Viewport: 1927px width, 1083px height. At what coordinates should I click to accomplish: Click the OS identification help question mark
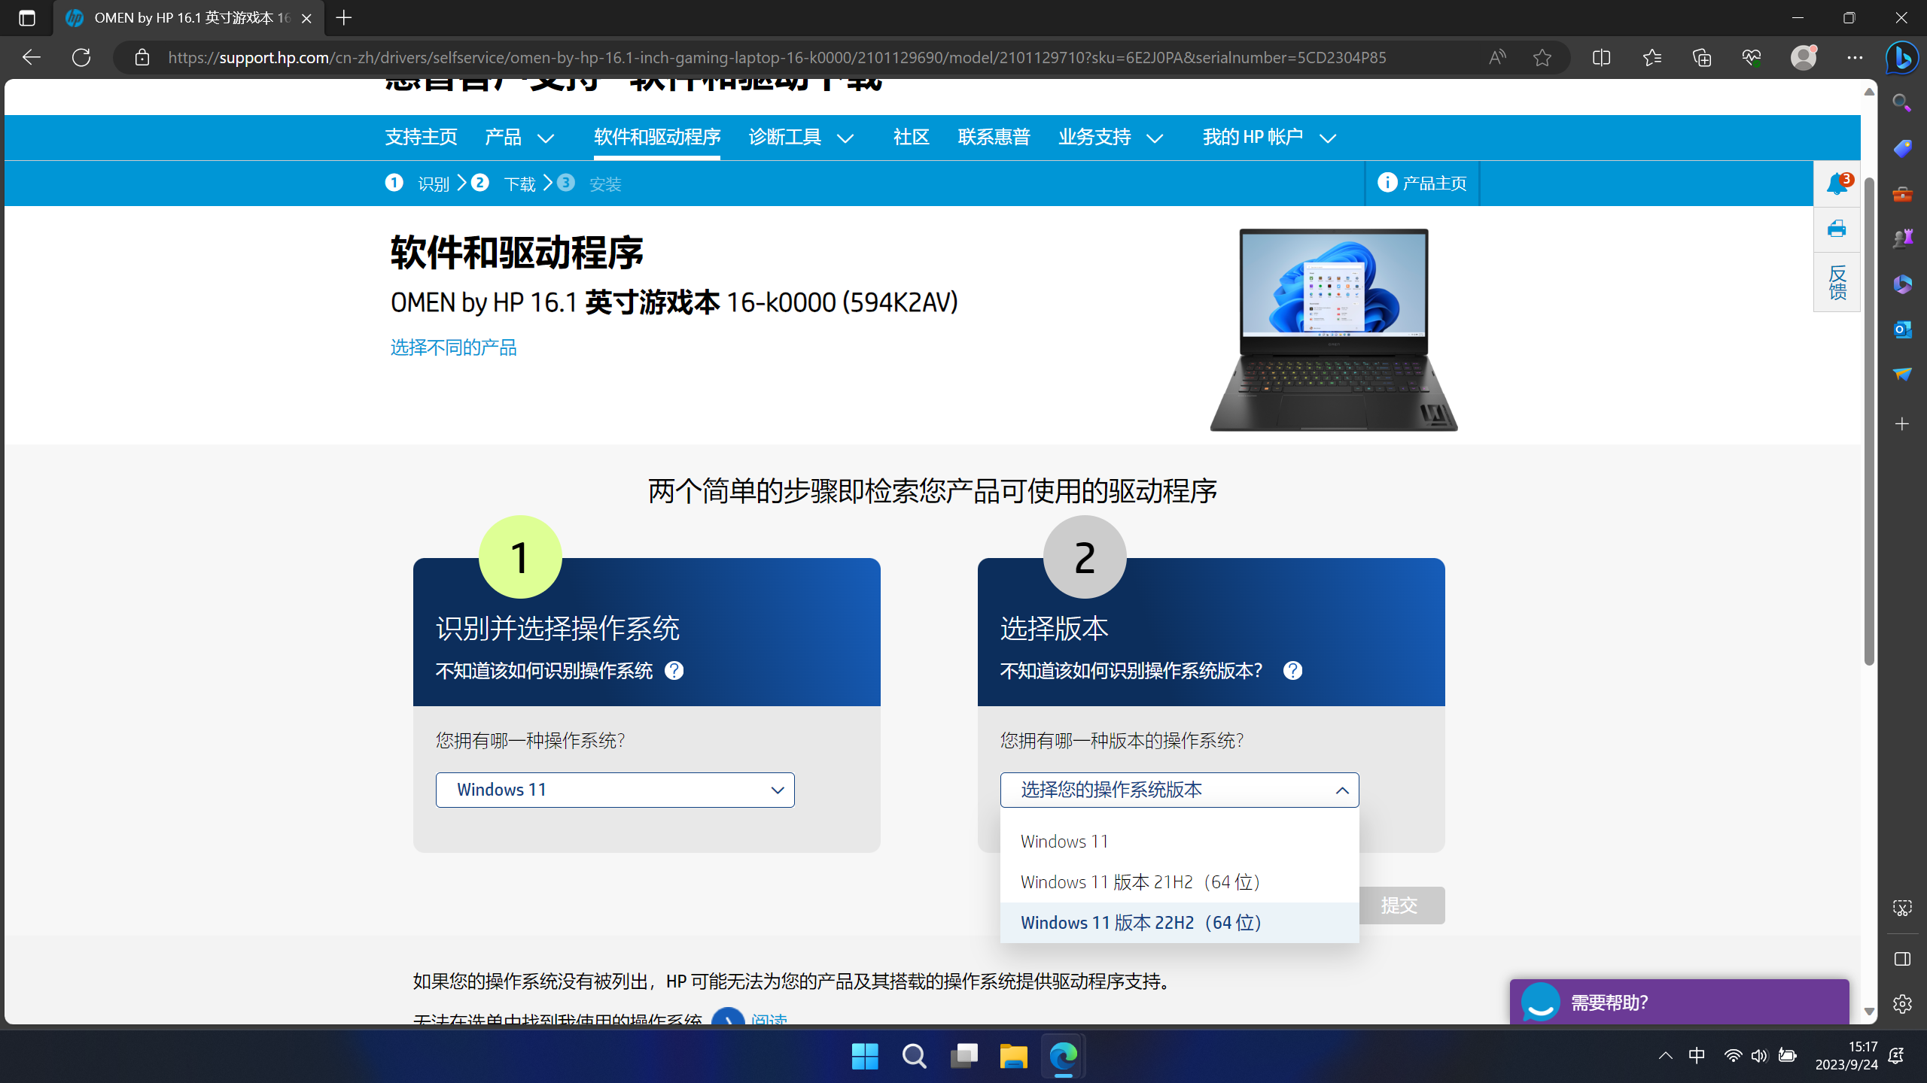[x=674, y=670]
